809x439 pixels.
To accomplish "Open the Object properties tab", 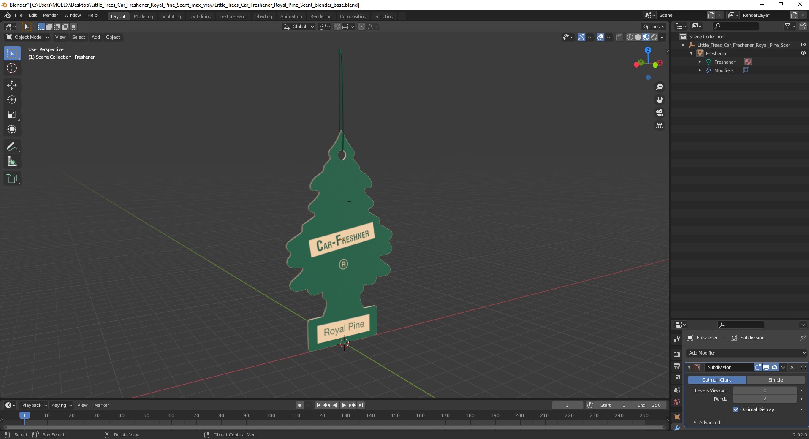I will [677, 417].
